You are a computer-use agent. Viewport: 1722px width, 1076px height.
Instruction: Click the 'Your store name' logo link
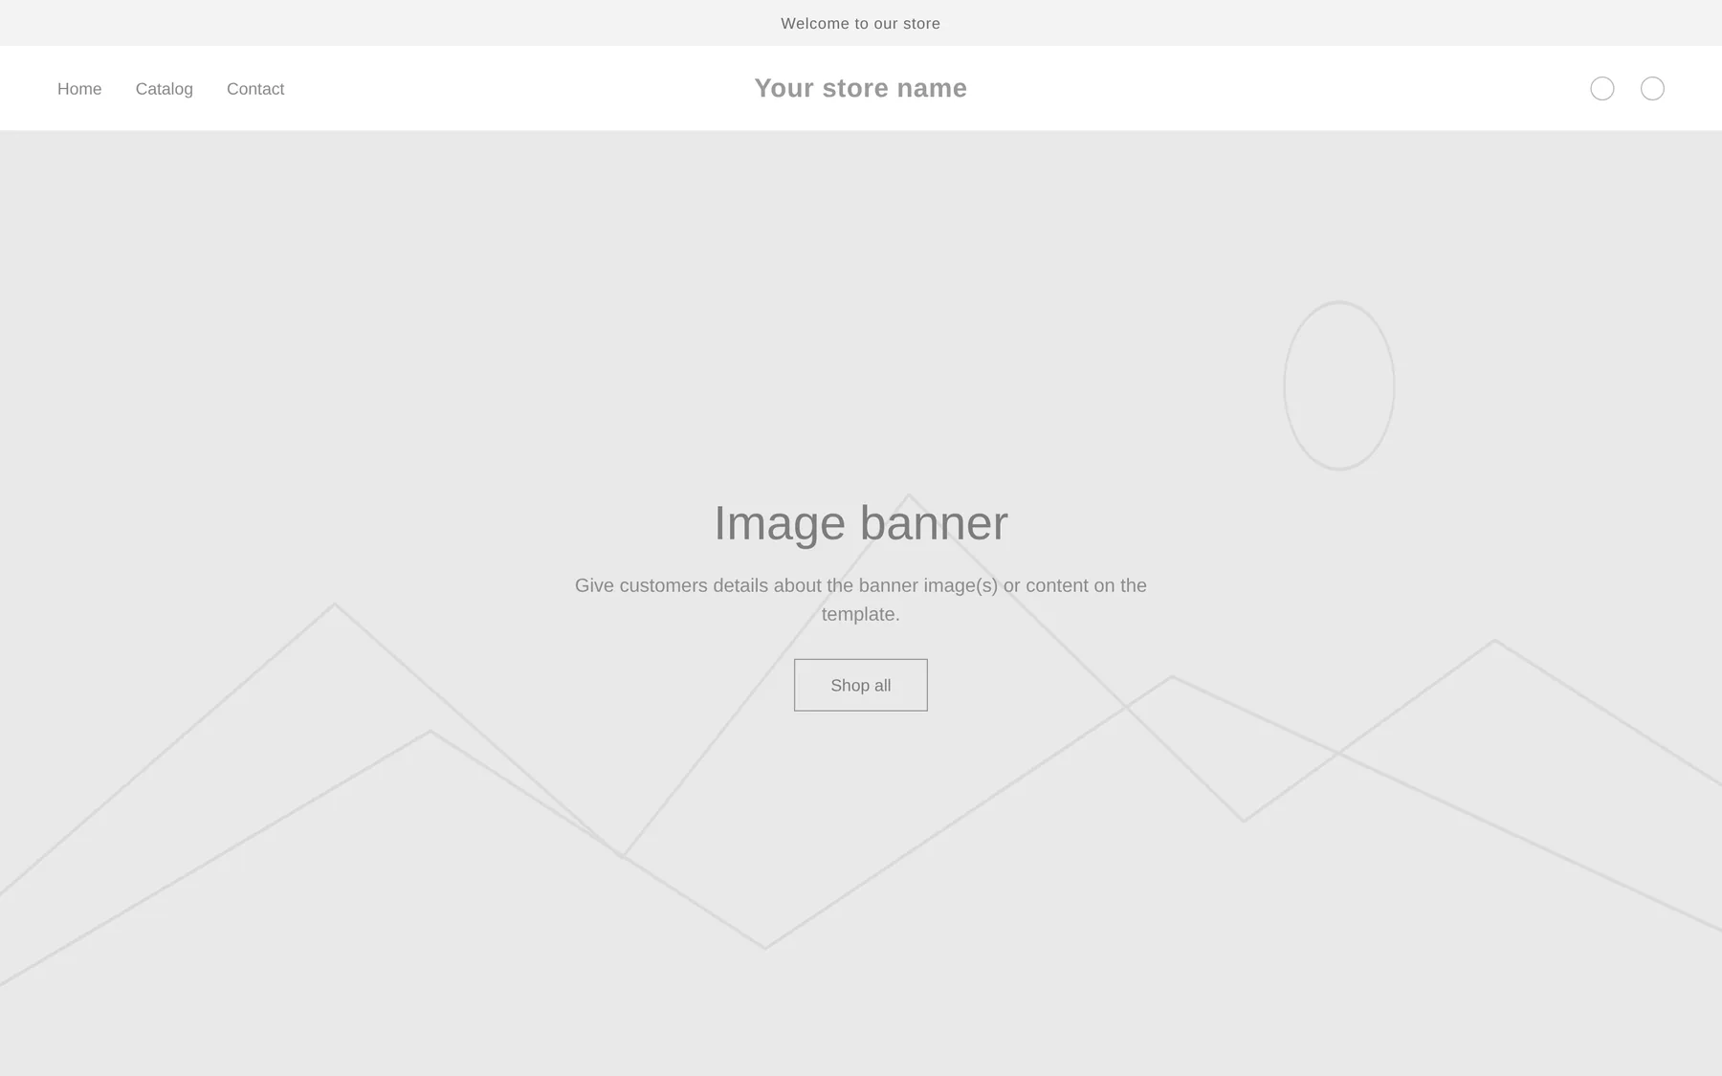[x=860, y=88]
